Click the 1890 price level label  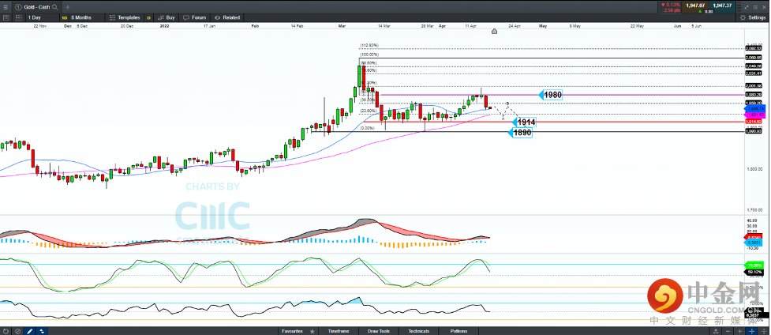click(x=520, y=133)
